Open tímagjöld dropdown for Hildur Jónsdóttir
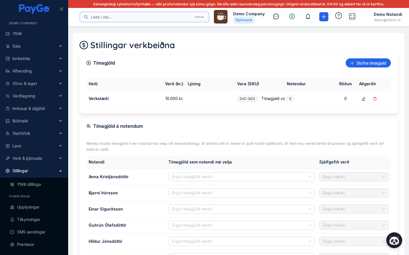 (241, 241)
